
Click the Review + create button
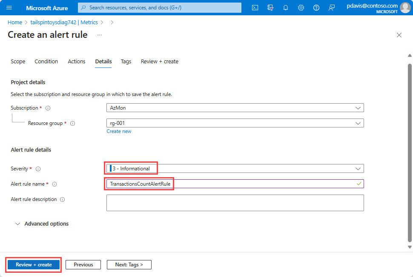pos(34,265)
